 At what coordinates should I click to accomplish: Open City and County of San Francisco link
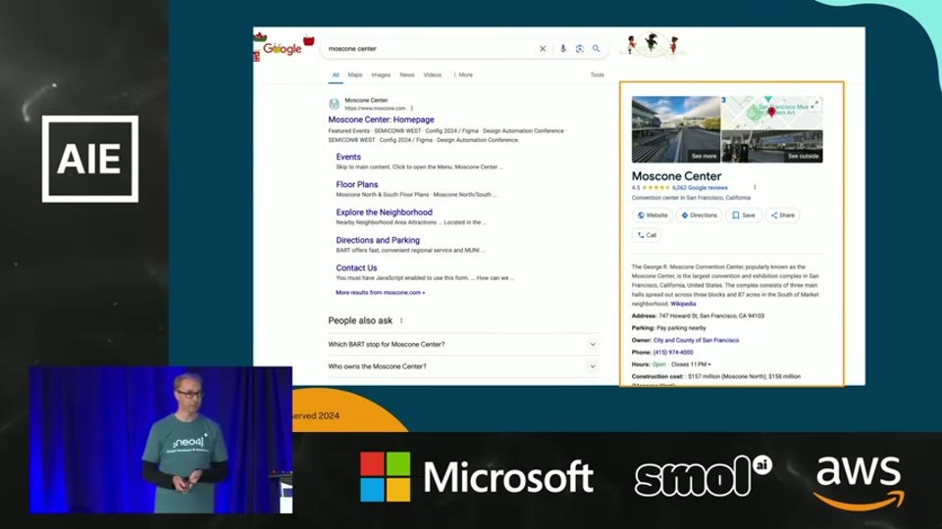[x=696, y=340]
